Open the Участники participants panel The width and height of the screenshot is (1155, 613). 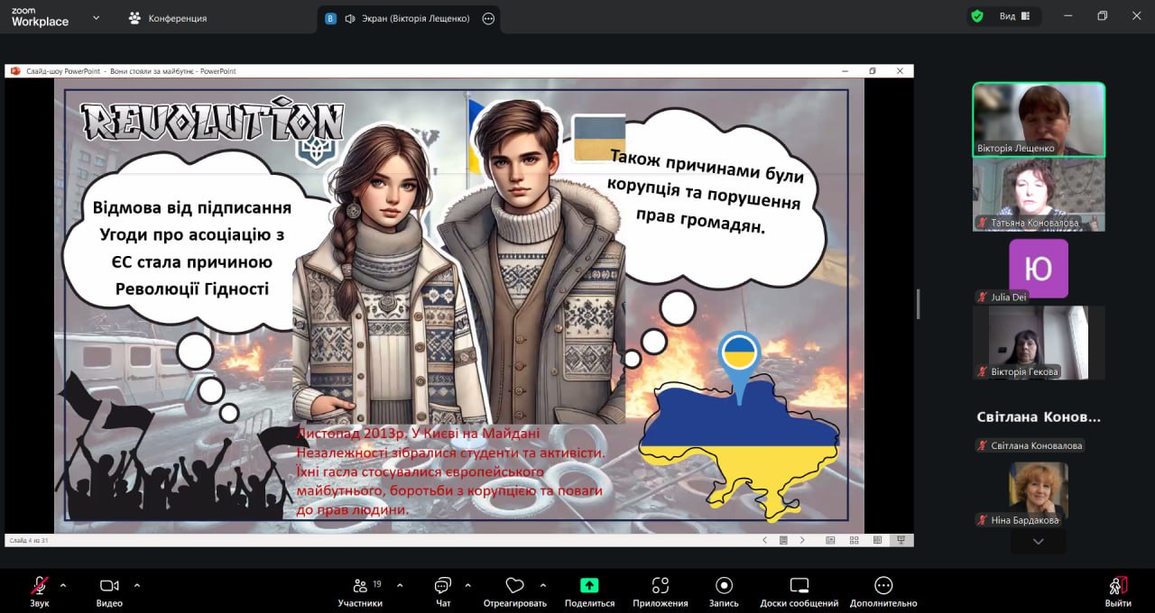[360, 586]
